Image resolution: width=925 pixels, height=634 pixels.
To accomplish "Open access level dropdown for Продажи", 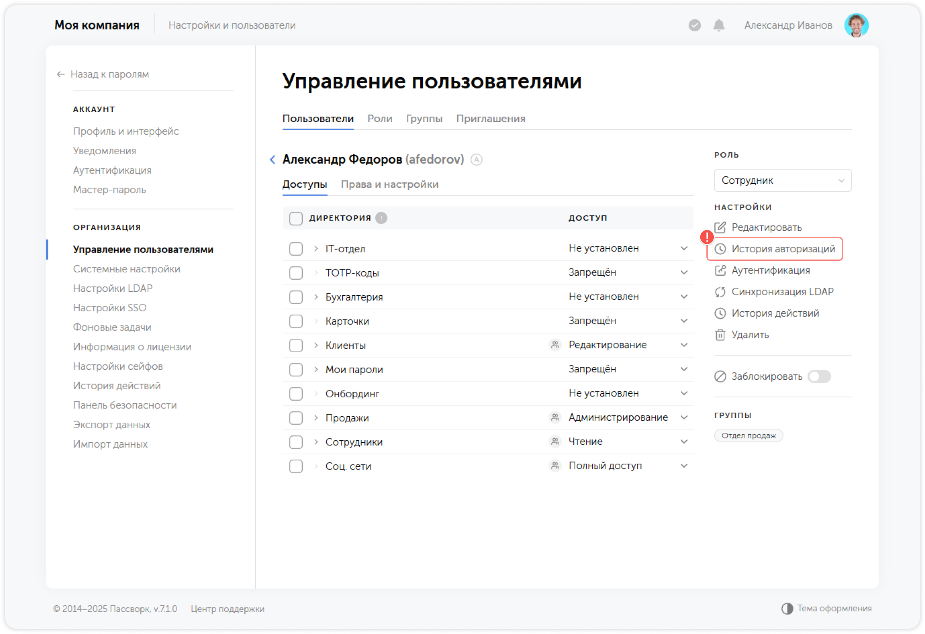I will pos(684,417).
